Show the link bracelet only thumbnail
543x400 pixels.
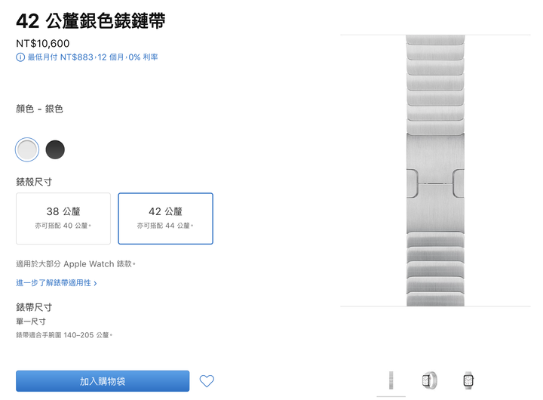coord(391,380)
